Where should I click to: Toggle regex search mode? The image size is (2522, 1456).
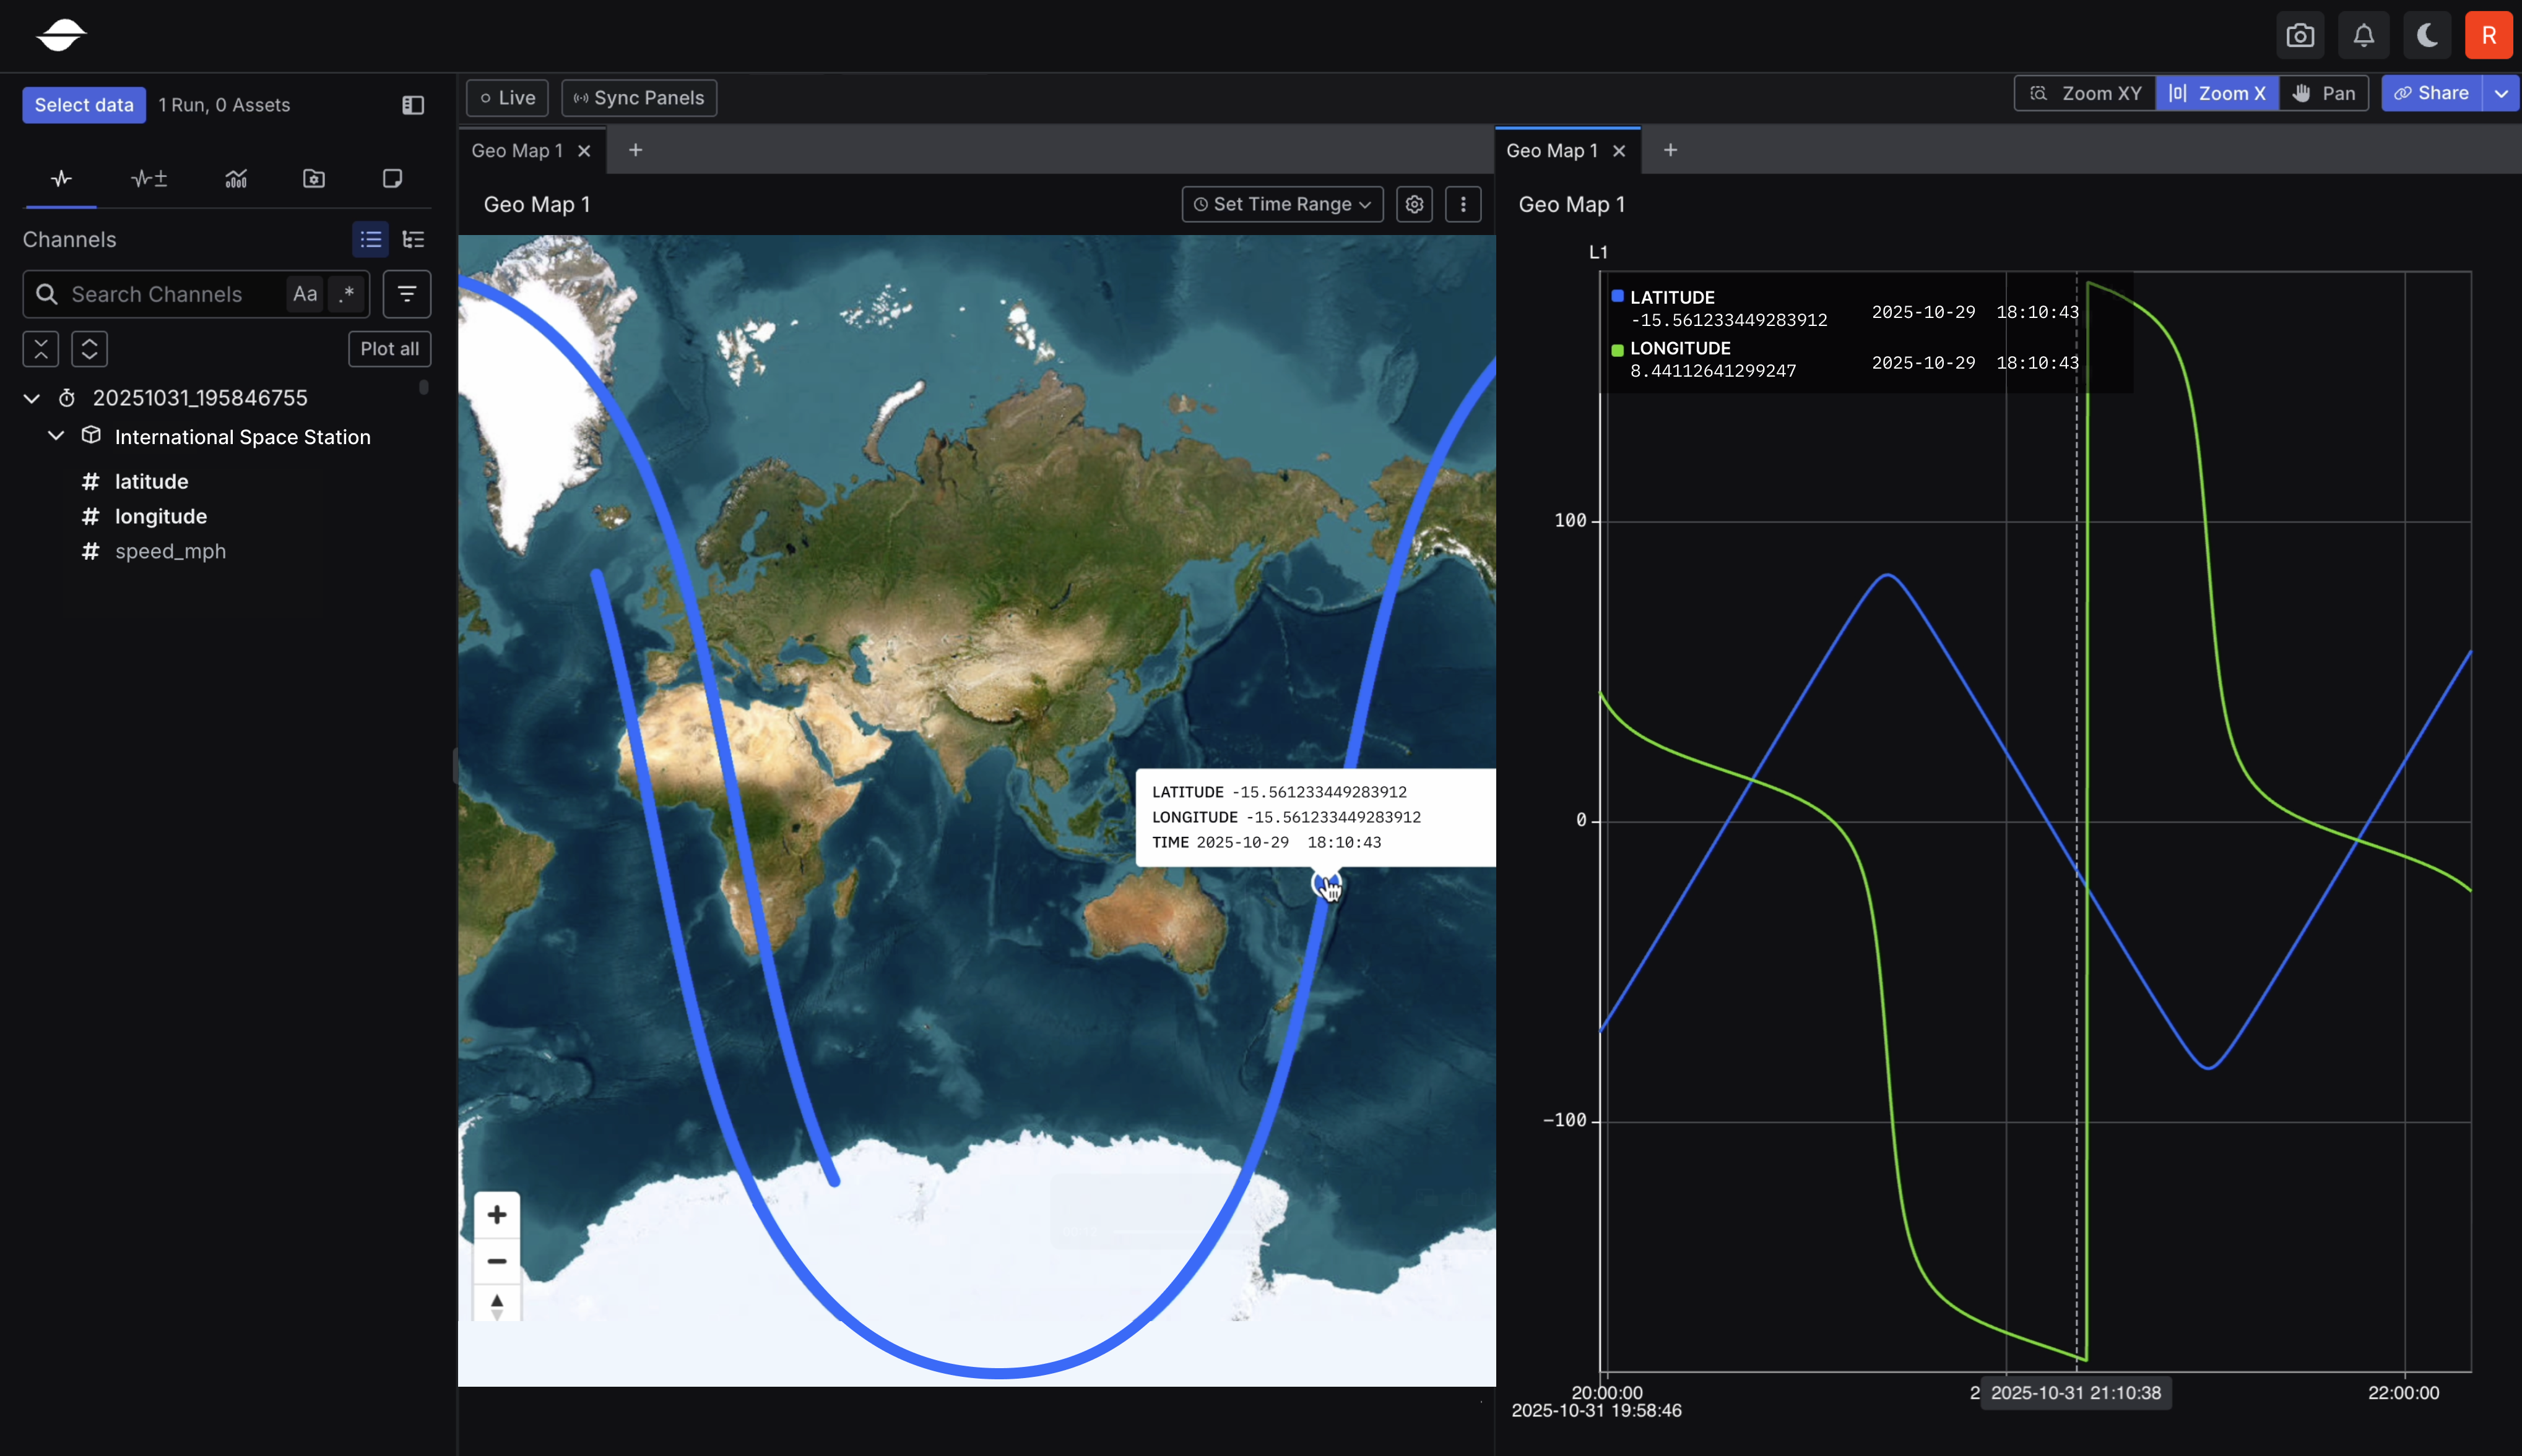click(346, 294)
